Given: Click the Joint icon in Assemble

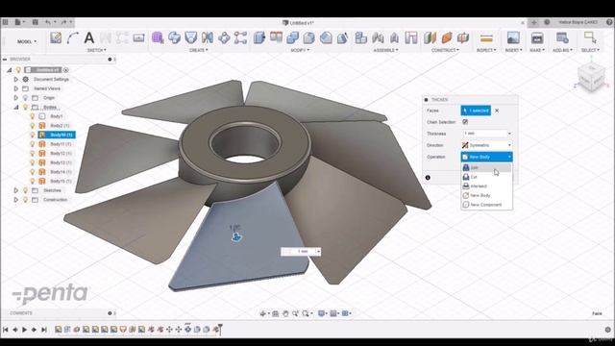Looking at the screenshot, I should point(378,38).
